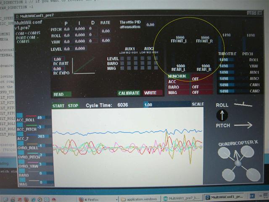Check BARO box under AUX2 MID
Screen dimensions: 269x202
point(149,63)
